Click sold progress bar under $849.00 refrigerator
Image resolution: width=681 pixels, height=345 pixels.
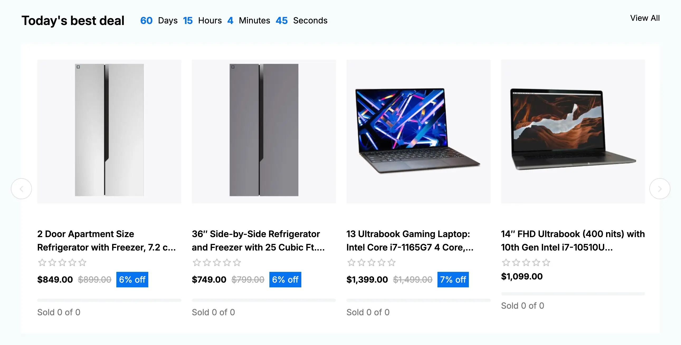click(x=109, y=300)
